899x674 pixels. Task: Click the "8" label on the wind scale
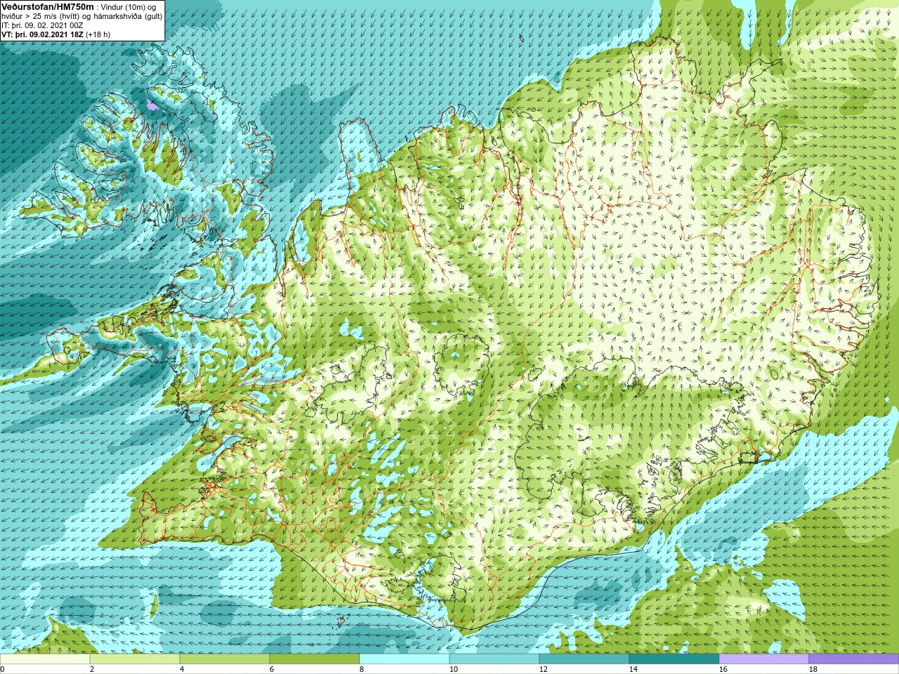[362, 669]
